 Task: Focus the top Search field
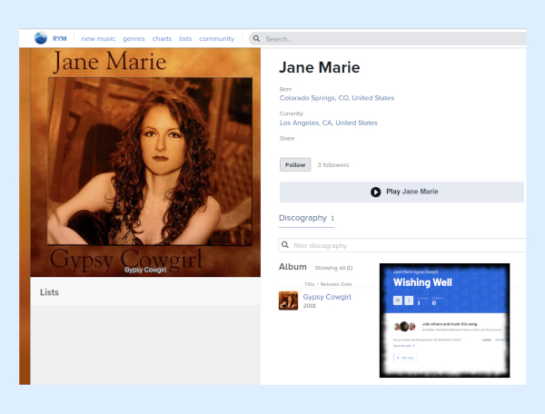point(387,39)
